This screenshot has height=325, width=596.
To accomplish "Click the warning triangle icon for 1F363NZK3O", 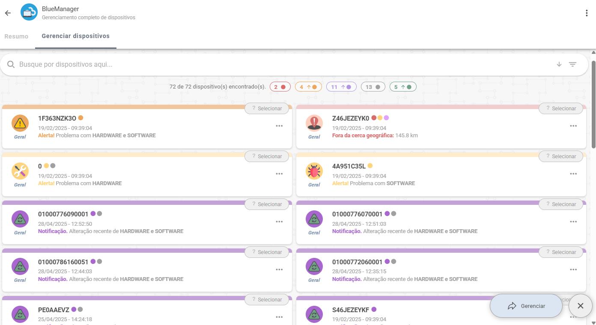I will point(20,123).
